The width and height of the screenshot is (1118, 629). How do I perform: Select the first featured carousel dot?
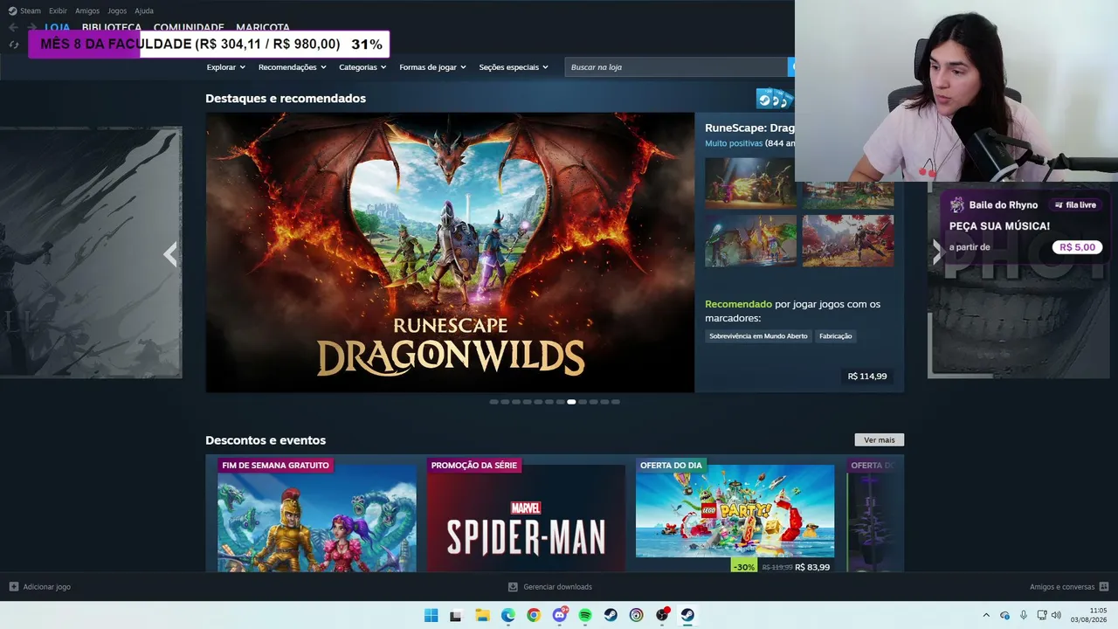pos(493,402)
